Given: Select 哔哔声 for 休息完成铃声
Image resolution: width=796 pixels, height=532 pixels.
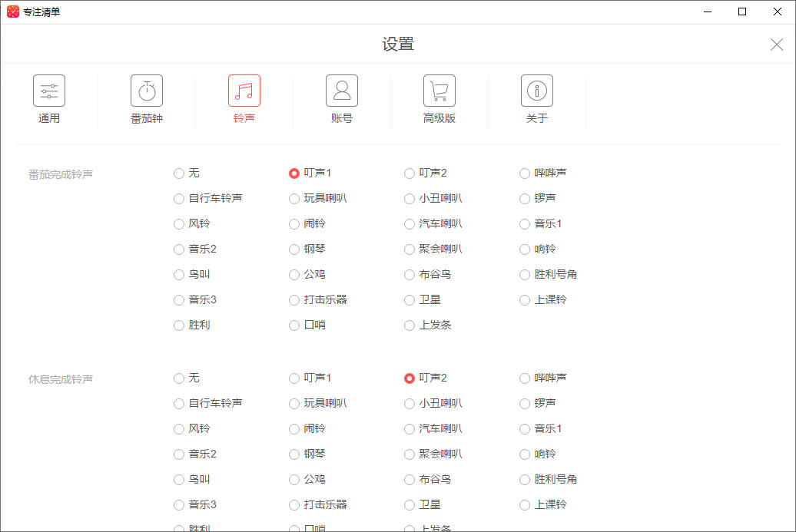Looking at the screenshot, I should tap(525, 378).
